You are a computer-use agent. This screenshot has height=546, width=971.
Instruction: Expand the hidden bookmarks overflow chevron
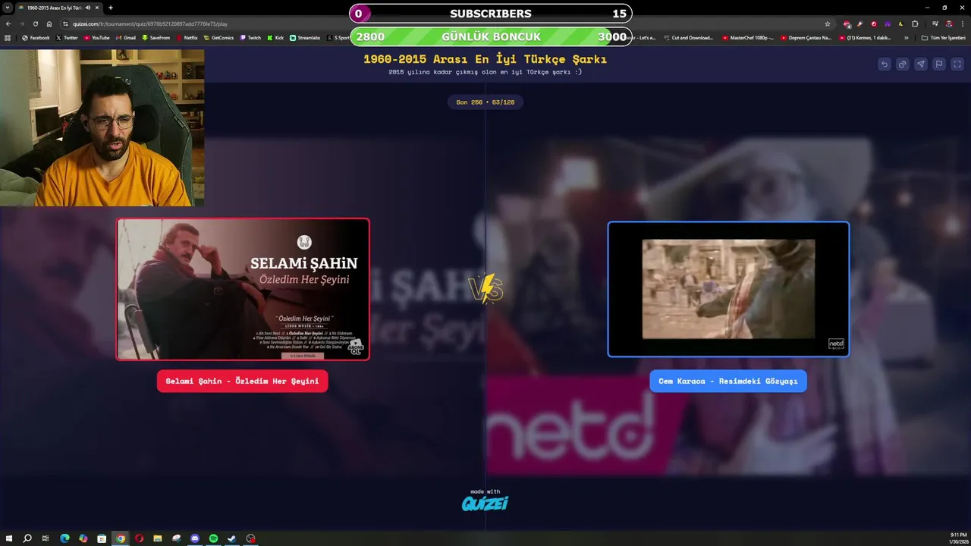(x=906, y=37)
